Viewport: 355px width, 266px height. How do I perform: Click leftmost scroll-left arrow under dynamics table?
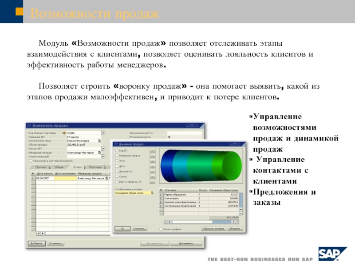click(x=166, y=222)
